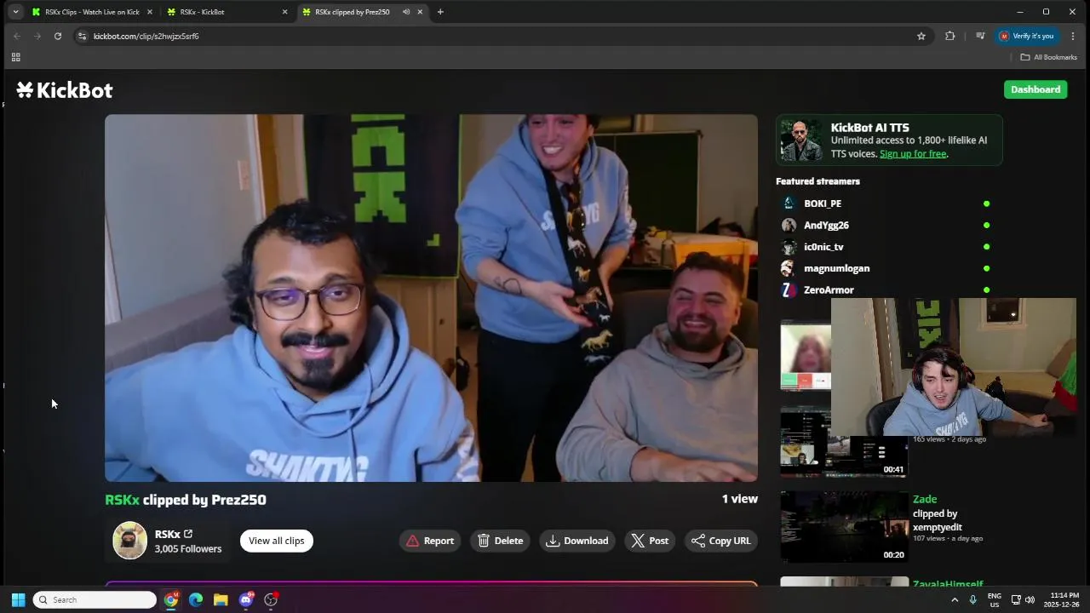
Task: Open All Bookmarks folder
Action: click(1049, 57)
